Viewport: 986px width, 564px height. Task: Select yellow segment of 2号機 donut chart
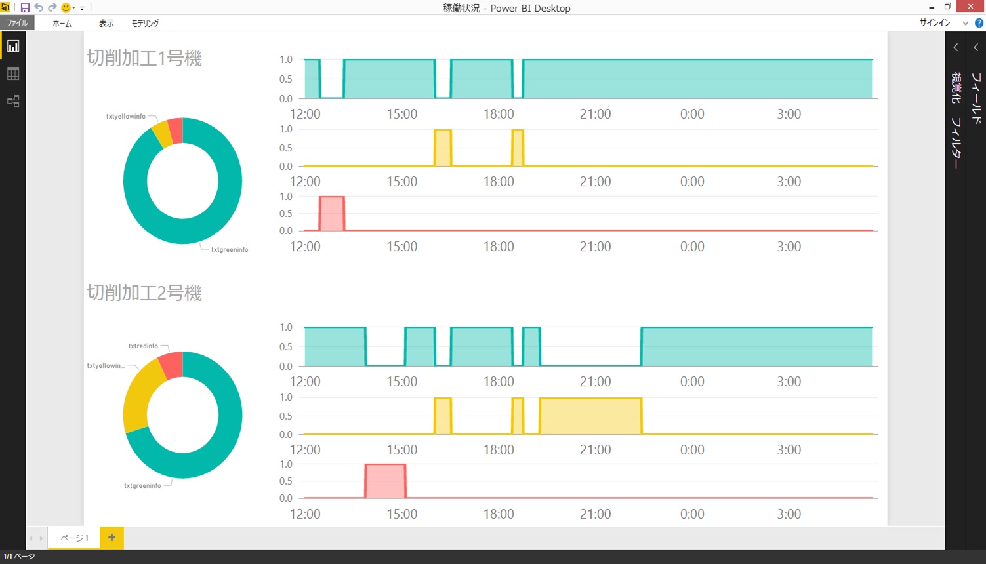pyautogui.click(x=139, y=395)
